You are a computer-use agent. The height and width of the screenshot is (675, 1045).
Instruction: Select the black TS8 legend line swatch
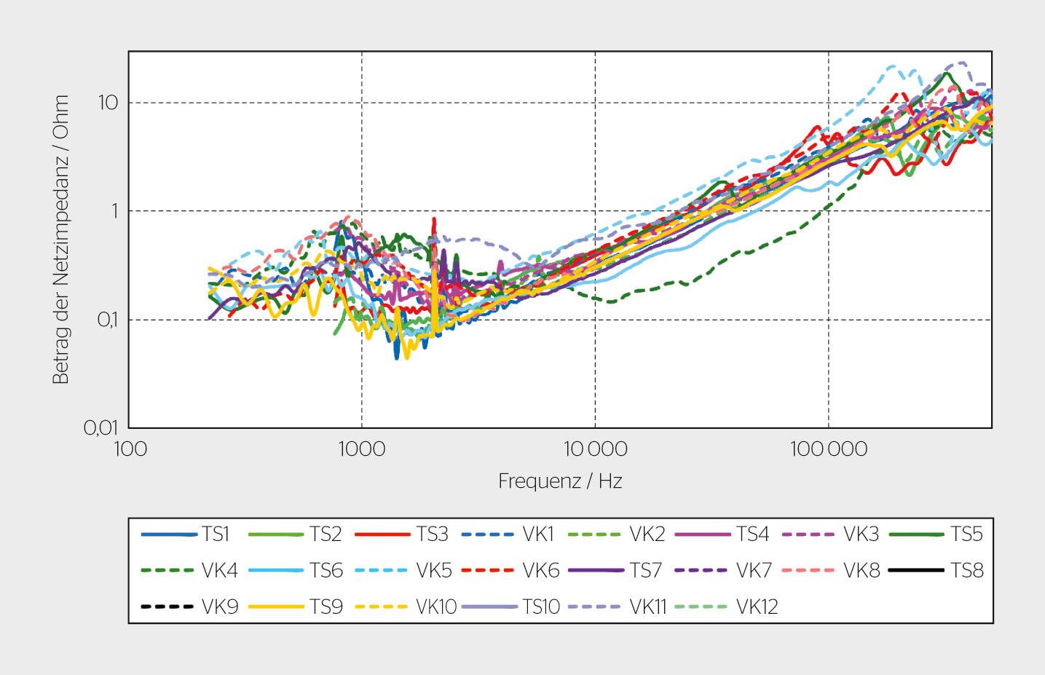tap(915, 570)
